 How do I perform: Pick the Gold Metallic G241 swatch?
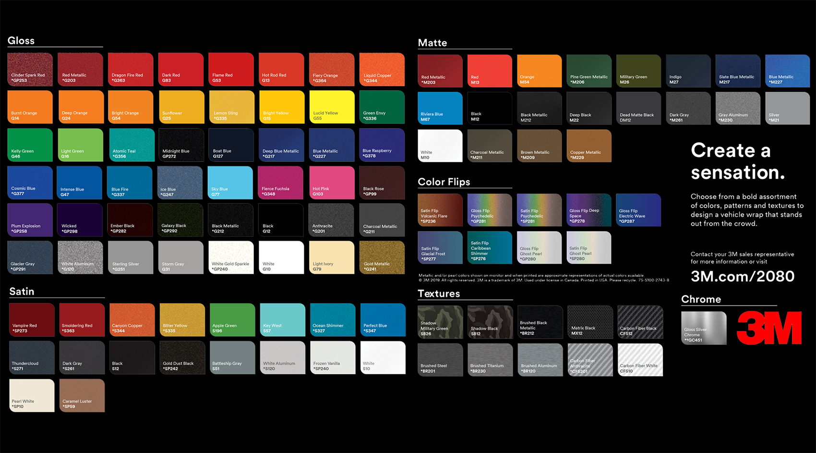tap(382, 257)
